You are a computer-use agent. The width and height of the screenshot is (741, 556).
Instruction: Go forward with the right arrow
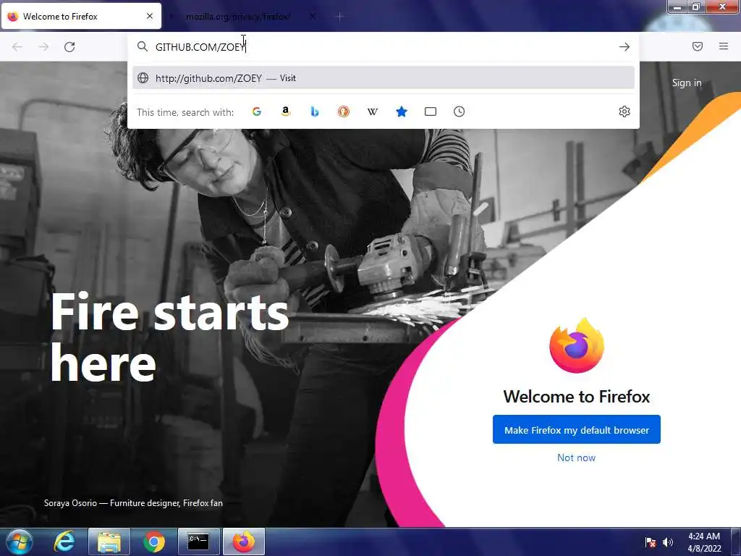[43, 47]
